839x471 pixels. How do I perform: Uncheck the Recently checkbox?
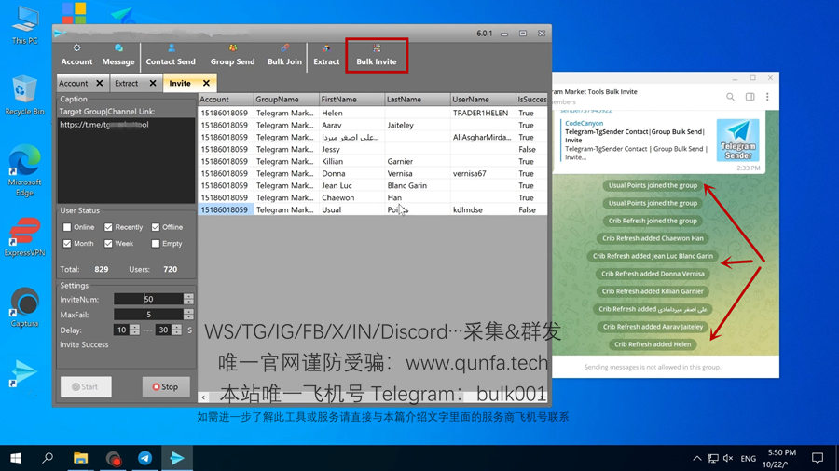click(x=109, y=227)
